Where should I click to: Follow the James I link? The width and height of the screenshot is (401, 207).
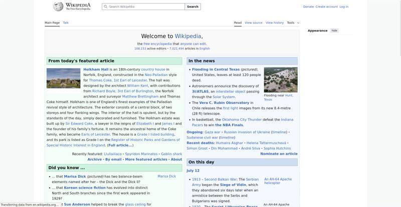(x=168, y=123)
